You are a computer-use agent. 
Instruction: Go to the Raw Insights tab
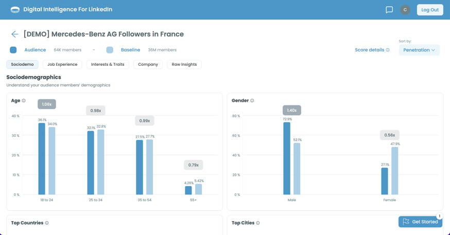(x=184, y=64)
